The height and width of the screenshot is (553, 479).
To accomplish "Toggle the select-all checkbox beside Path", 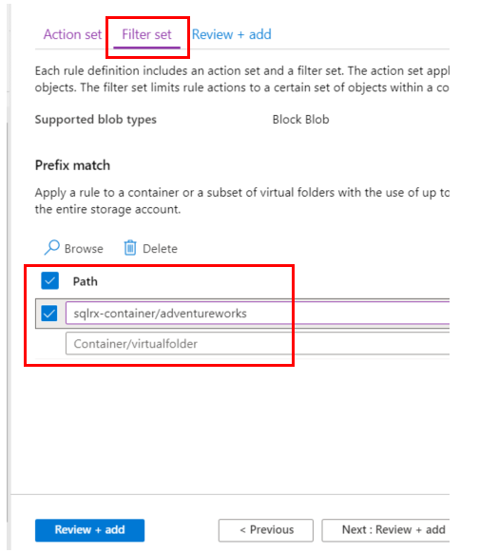I will [x=49, y=281].
